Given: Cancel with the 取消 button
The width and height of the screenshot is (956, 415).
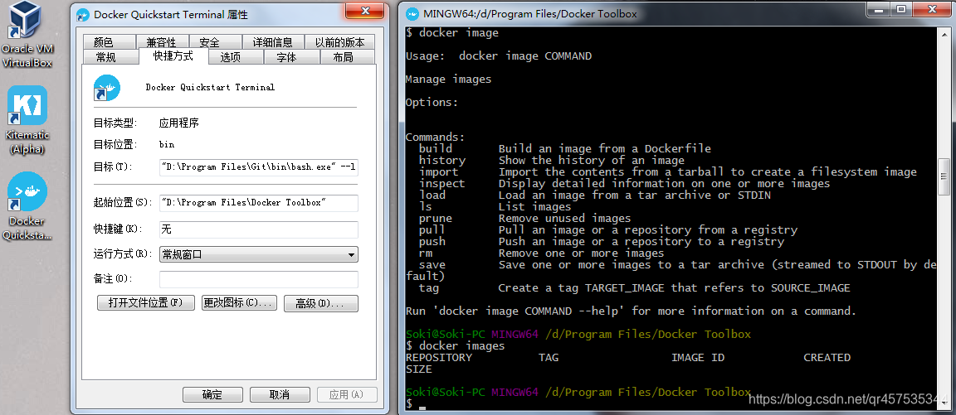Looking at the screenshot, I should pos(279,394).
